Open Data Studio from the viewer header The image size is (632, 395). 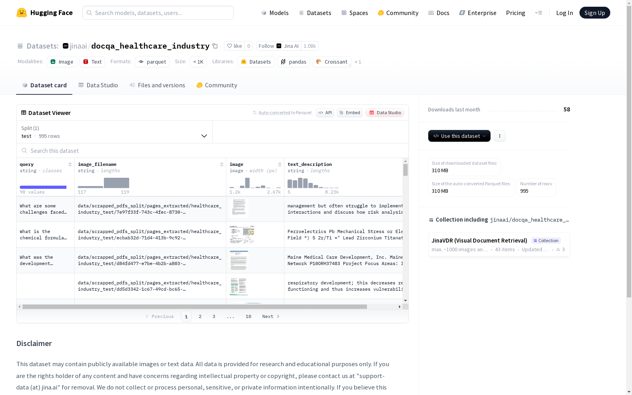385,113
